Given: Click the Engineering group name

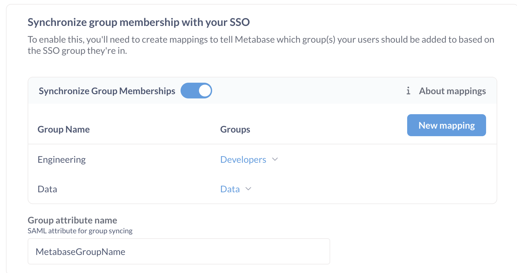Looking at the screenshot, I should click(62, 159).
